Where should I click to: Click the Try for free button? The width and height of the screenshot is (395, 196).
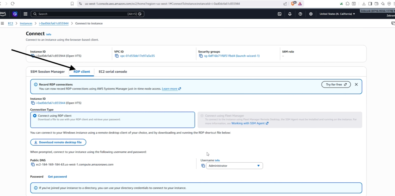[x=336, y=85]
